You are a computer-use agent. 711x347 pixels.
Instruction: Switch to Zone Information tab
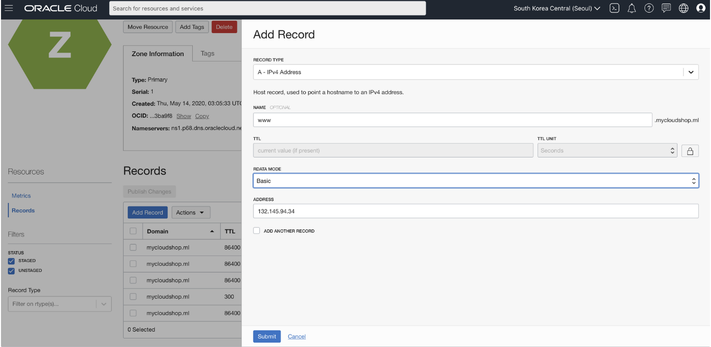point(158,54)
